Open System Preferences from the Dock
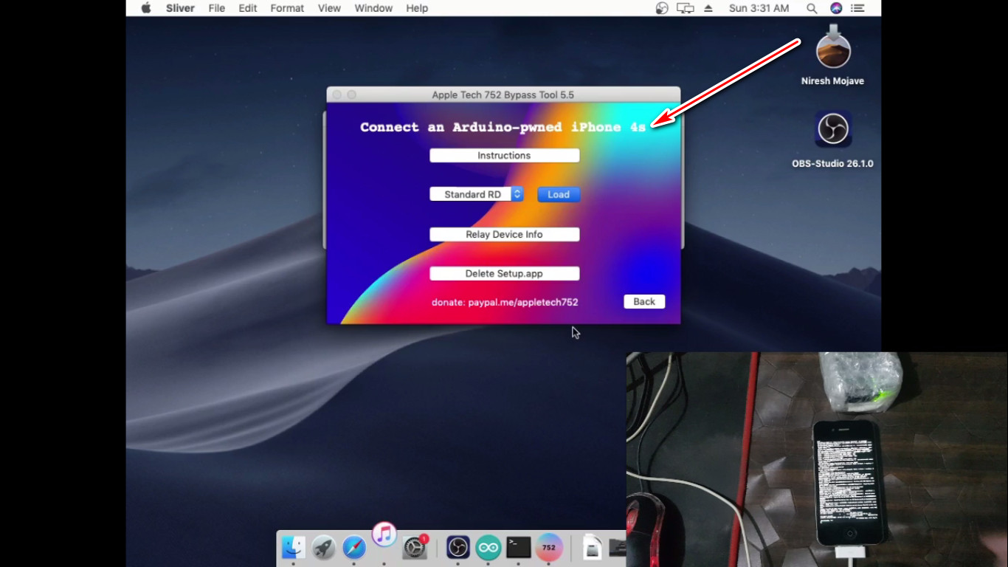 [x=415, y=548]
